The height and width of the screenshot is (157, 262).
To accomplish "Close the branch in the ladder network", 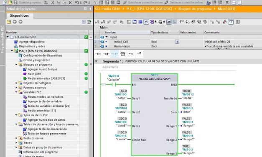I will (139, 53).
